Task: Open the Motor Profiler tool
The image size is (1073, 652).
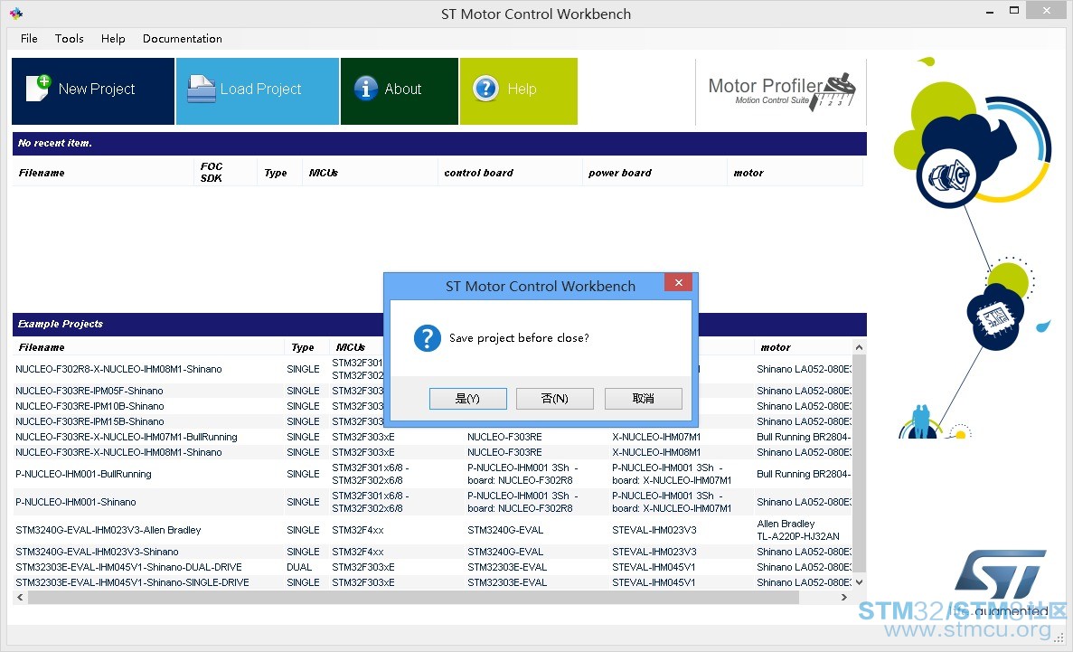Action: pyautogui.click(x=781, y=91)
